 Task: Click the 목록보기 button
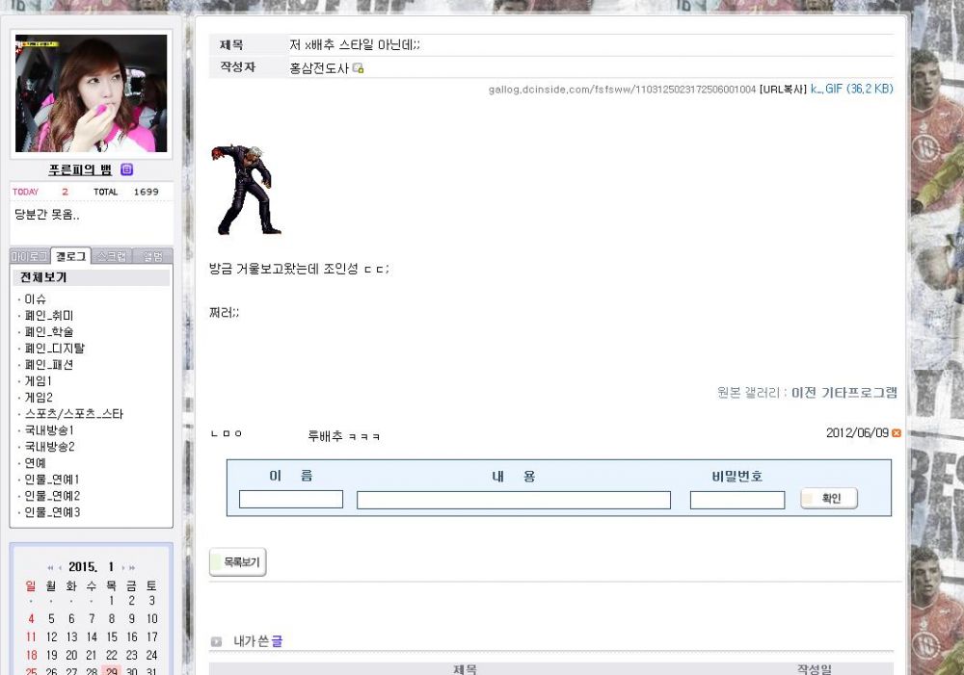(238, 562)
